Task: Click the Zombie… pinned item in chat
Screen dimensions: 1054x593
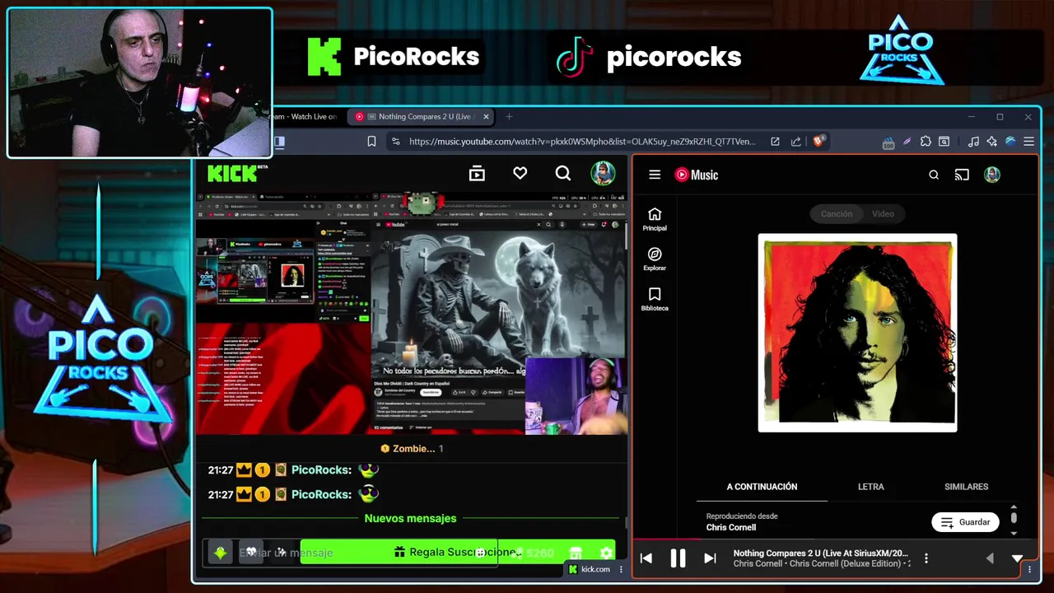Action: click(x=412, y=449)
